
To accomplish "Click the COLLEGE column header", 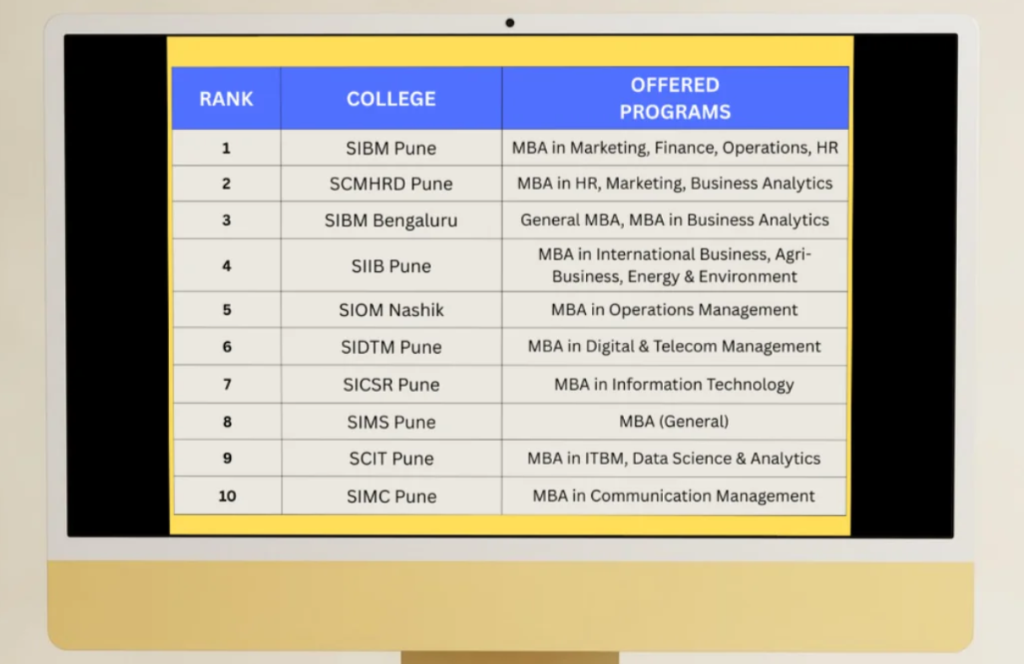I will click(391, 99).
